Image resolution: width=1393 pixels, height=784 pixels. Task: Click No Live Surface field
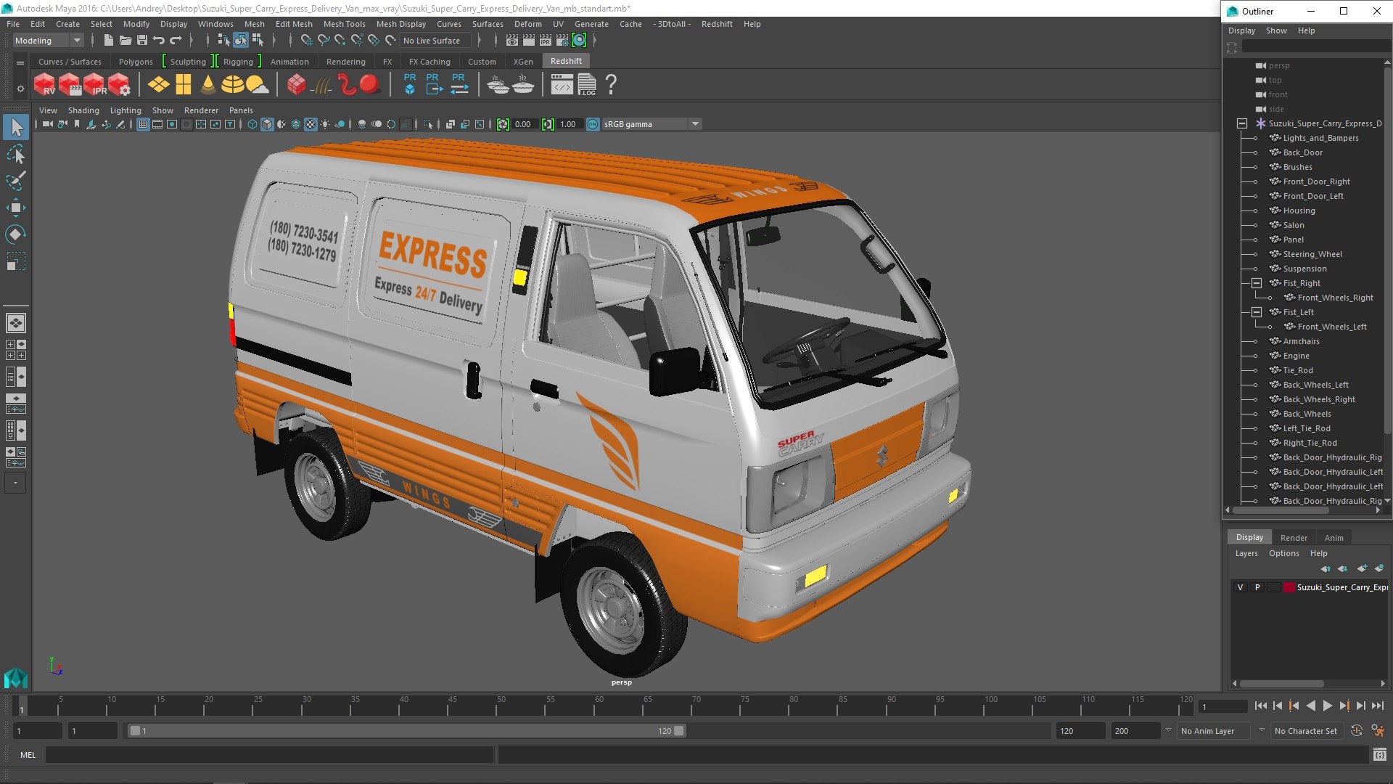click(435, 41)
